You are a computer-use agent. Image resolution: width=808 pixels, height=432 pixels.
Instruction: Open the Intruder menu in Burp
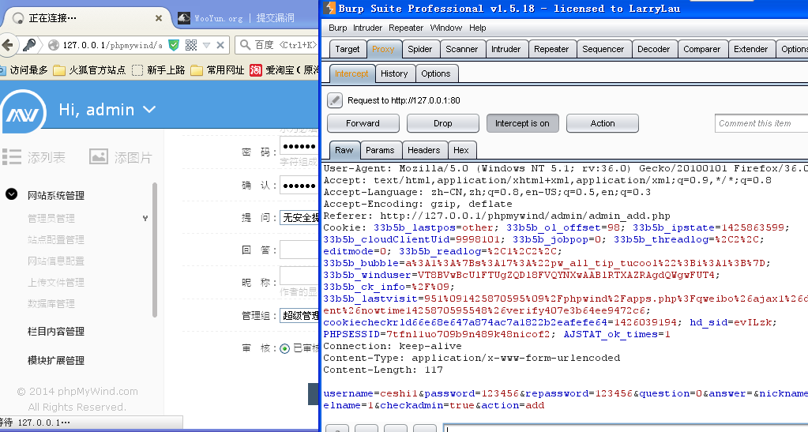pyautogui.click(x=367, y=28)
